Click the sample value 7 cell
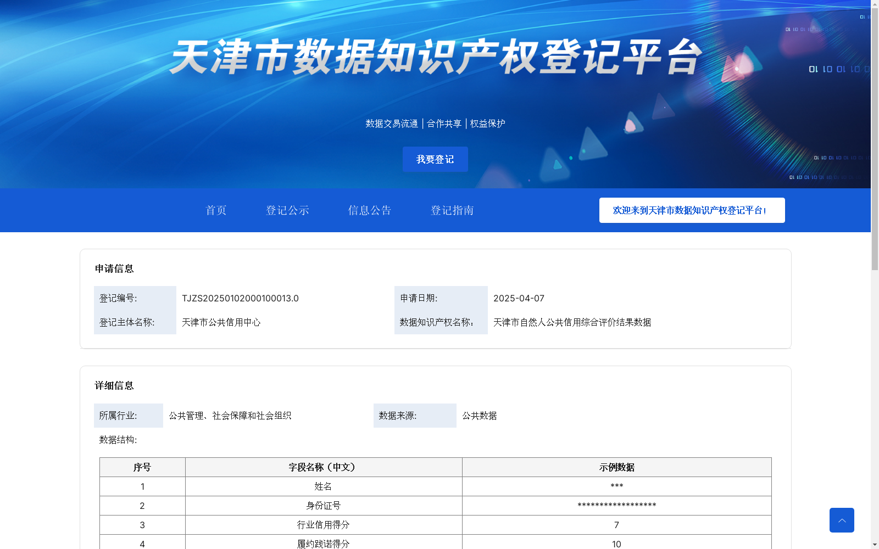Viewport: 879px width, 549px height. [x=617, y=525]
